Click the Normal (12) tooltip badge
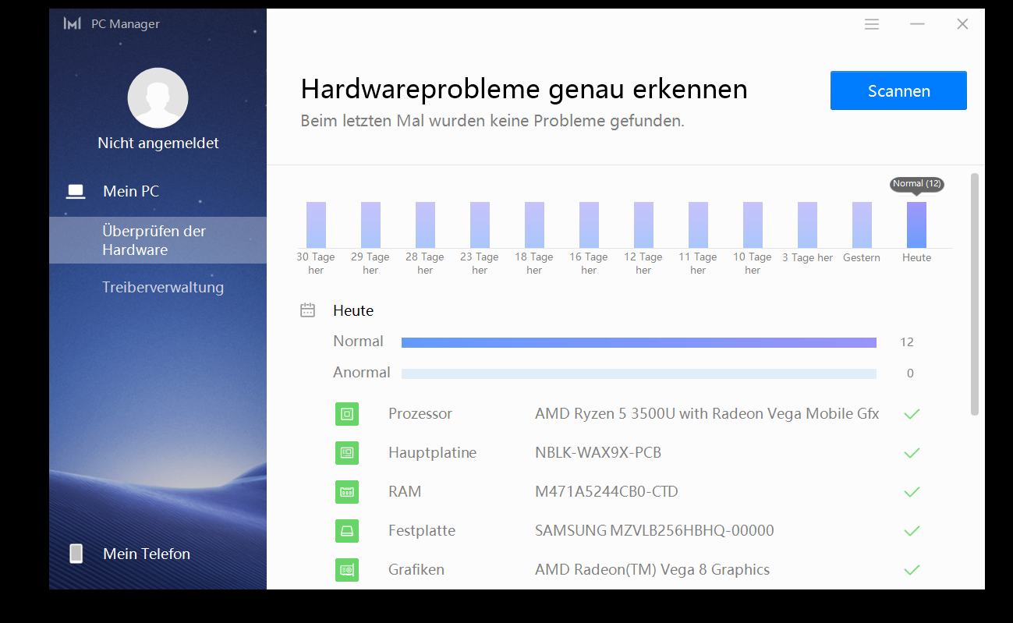The height and width of the screenshot is (623, 1013). click(x=917, y=184)
